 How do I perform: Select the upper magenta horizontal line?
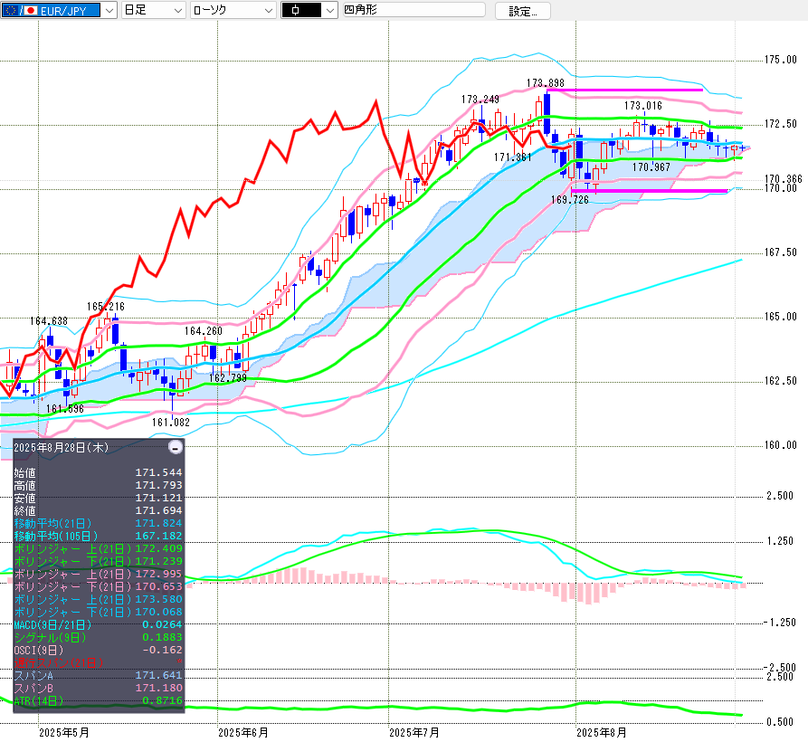(x=624, y=90)
